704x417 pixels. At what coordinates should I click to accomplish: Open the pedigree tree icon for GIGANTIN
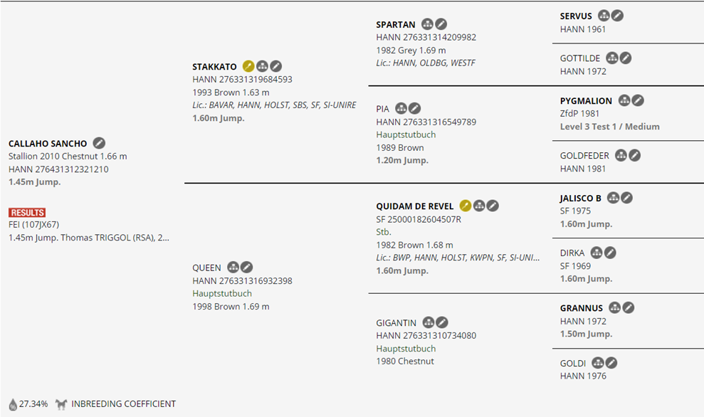(x=429, y=322)
